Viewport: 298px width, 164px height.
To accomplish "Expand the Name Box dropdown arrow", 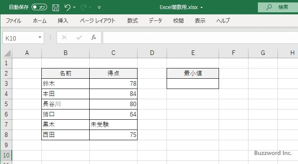I will point(40,37).
